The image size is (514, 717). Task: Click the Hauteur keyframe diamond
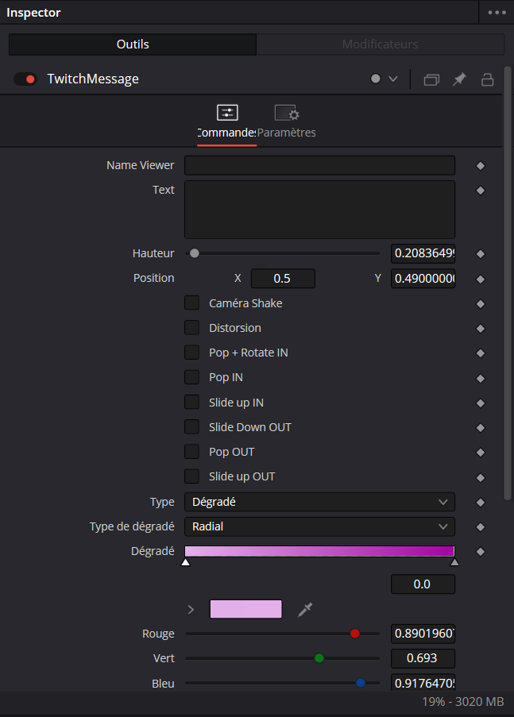pyautogui.click(x=480, y=254)
